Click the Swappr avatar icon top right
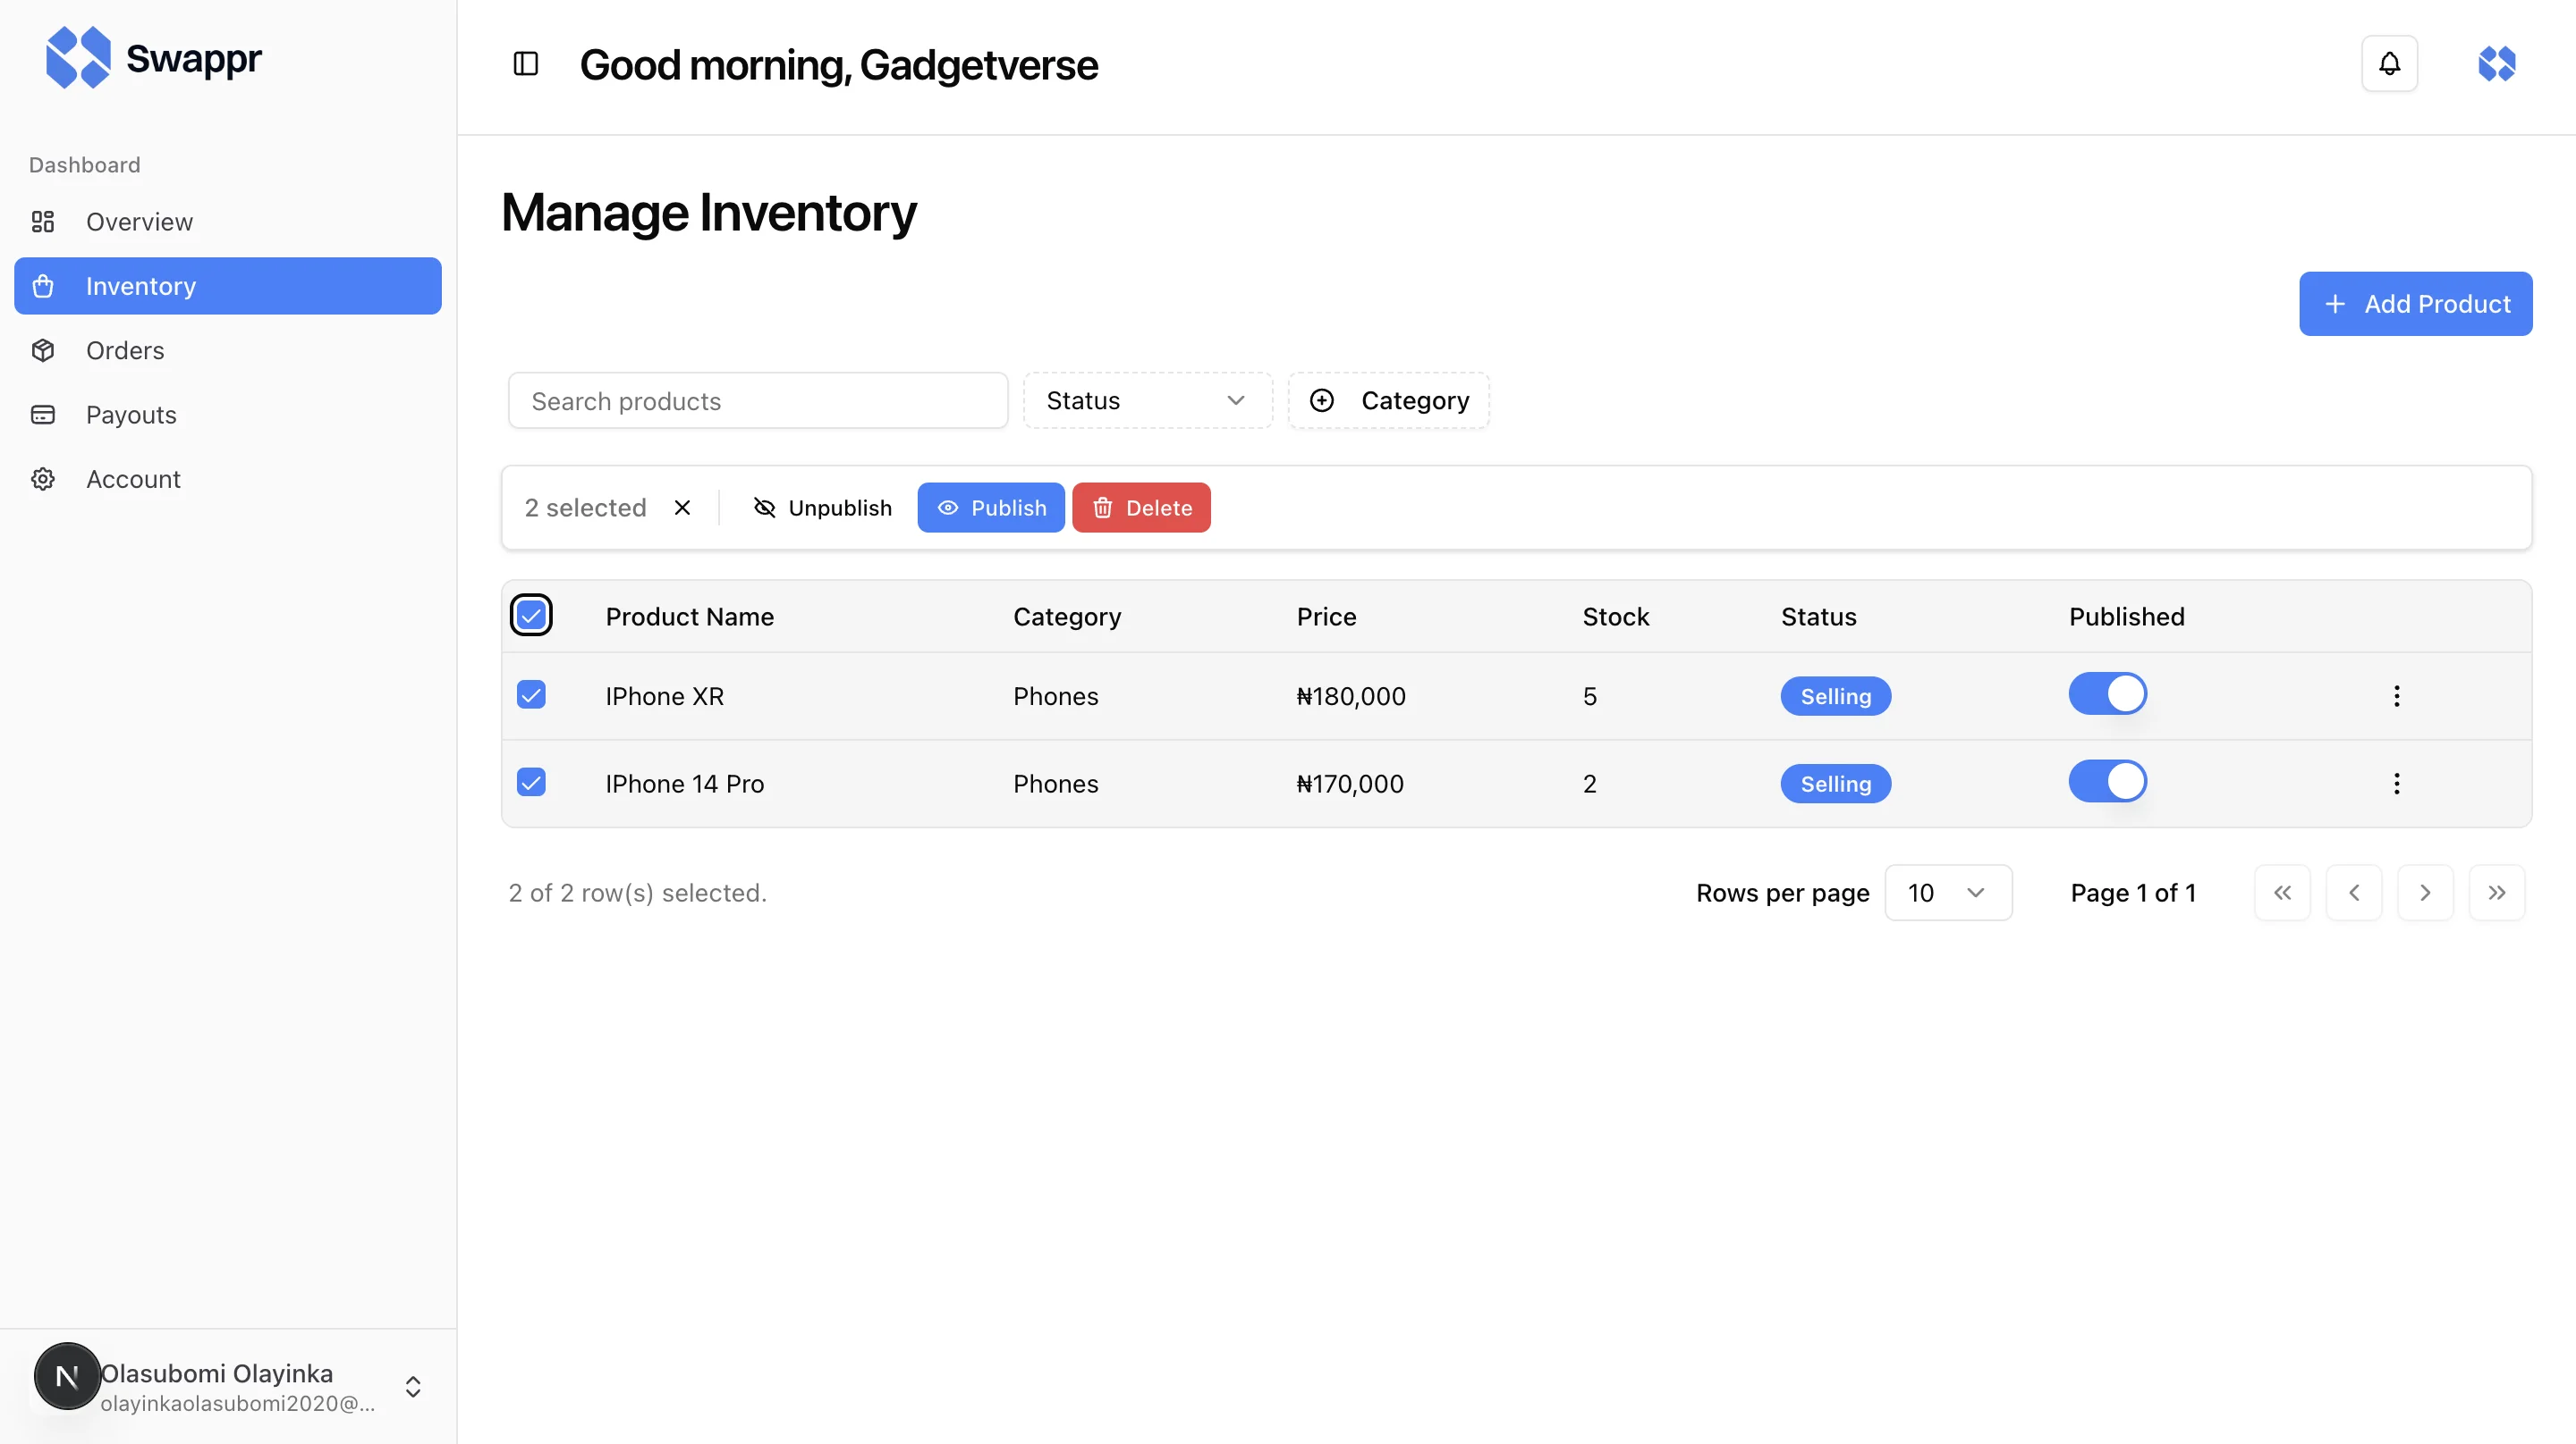This screenshot has width=2576, height=1444. click(x=2496, y=64)
